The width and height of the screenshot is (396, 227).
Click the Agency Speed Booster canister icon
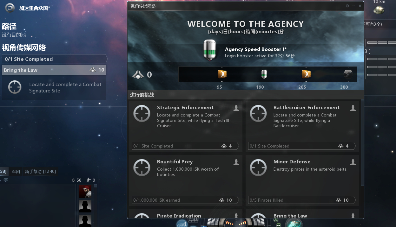click(x=209, y=50)
